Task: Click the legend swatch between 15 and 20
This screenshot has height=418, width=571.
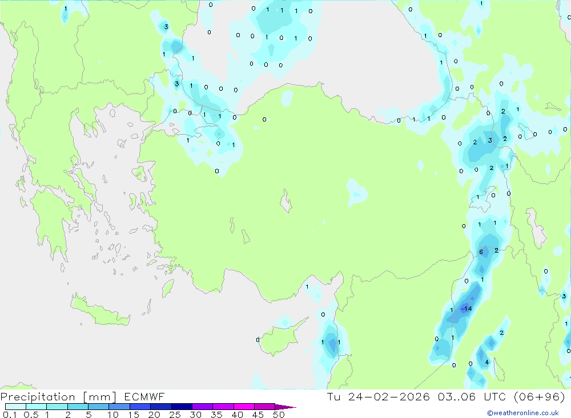Action: (140, 407)
